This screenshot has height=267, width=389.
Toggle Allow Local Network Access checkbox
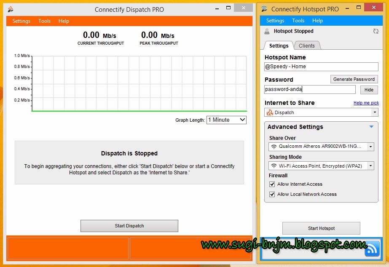tap(272, 195)
